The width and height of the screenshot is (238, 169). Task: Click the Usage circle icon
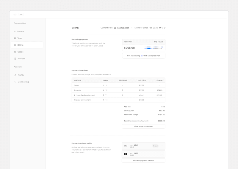click(15, 52)
